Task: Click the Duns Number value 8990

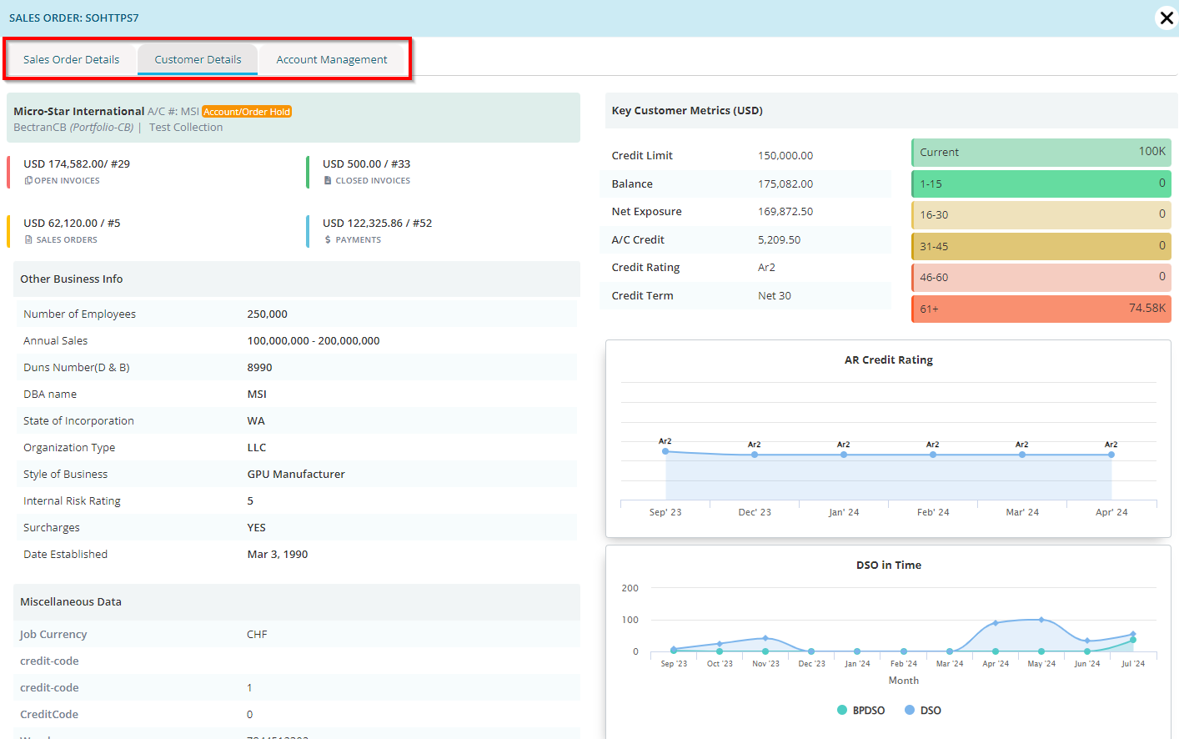Action: click(260, 367)
